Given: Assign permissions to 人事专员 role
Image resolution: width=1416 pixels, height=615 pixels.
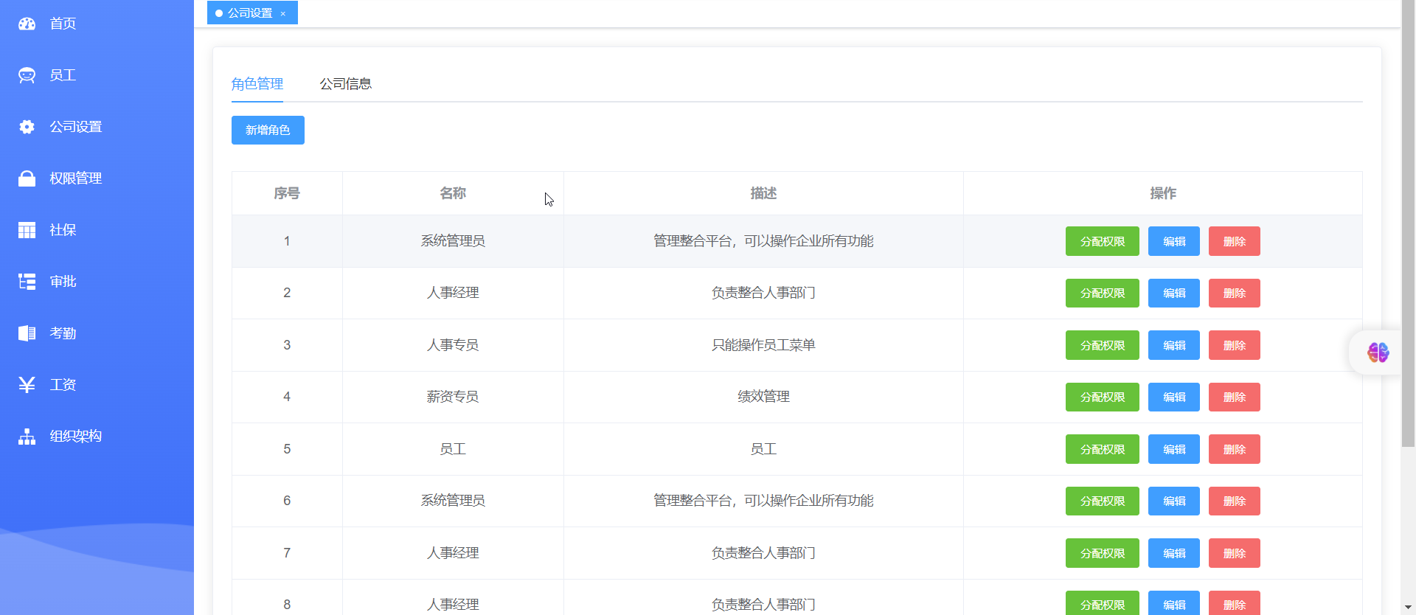Looking at the screenshot, I should click(1103, 345).
